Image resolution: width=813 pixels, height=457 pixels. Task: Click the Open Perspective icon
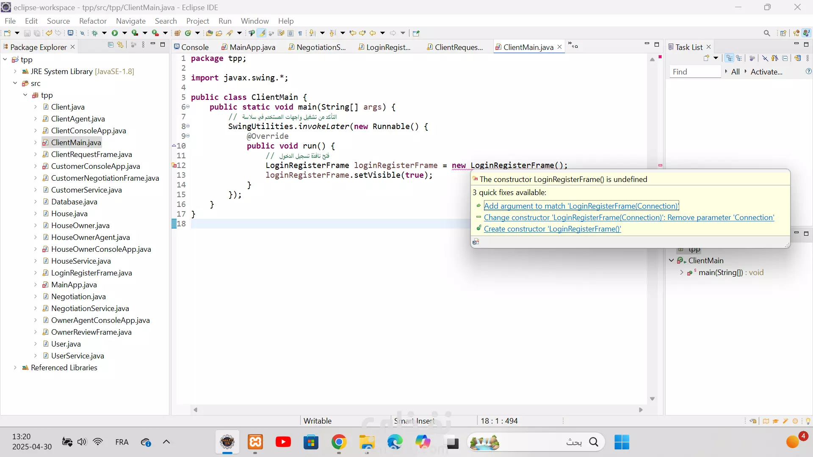point(783,33)
